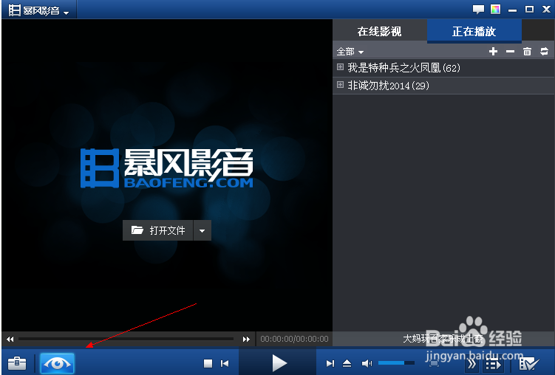Go to the previous track
Screen dimensions: 555x375
click(225, 363)
